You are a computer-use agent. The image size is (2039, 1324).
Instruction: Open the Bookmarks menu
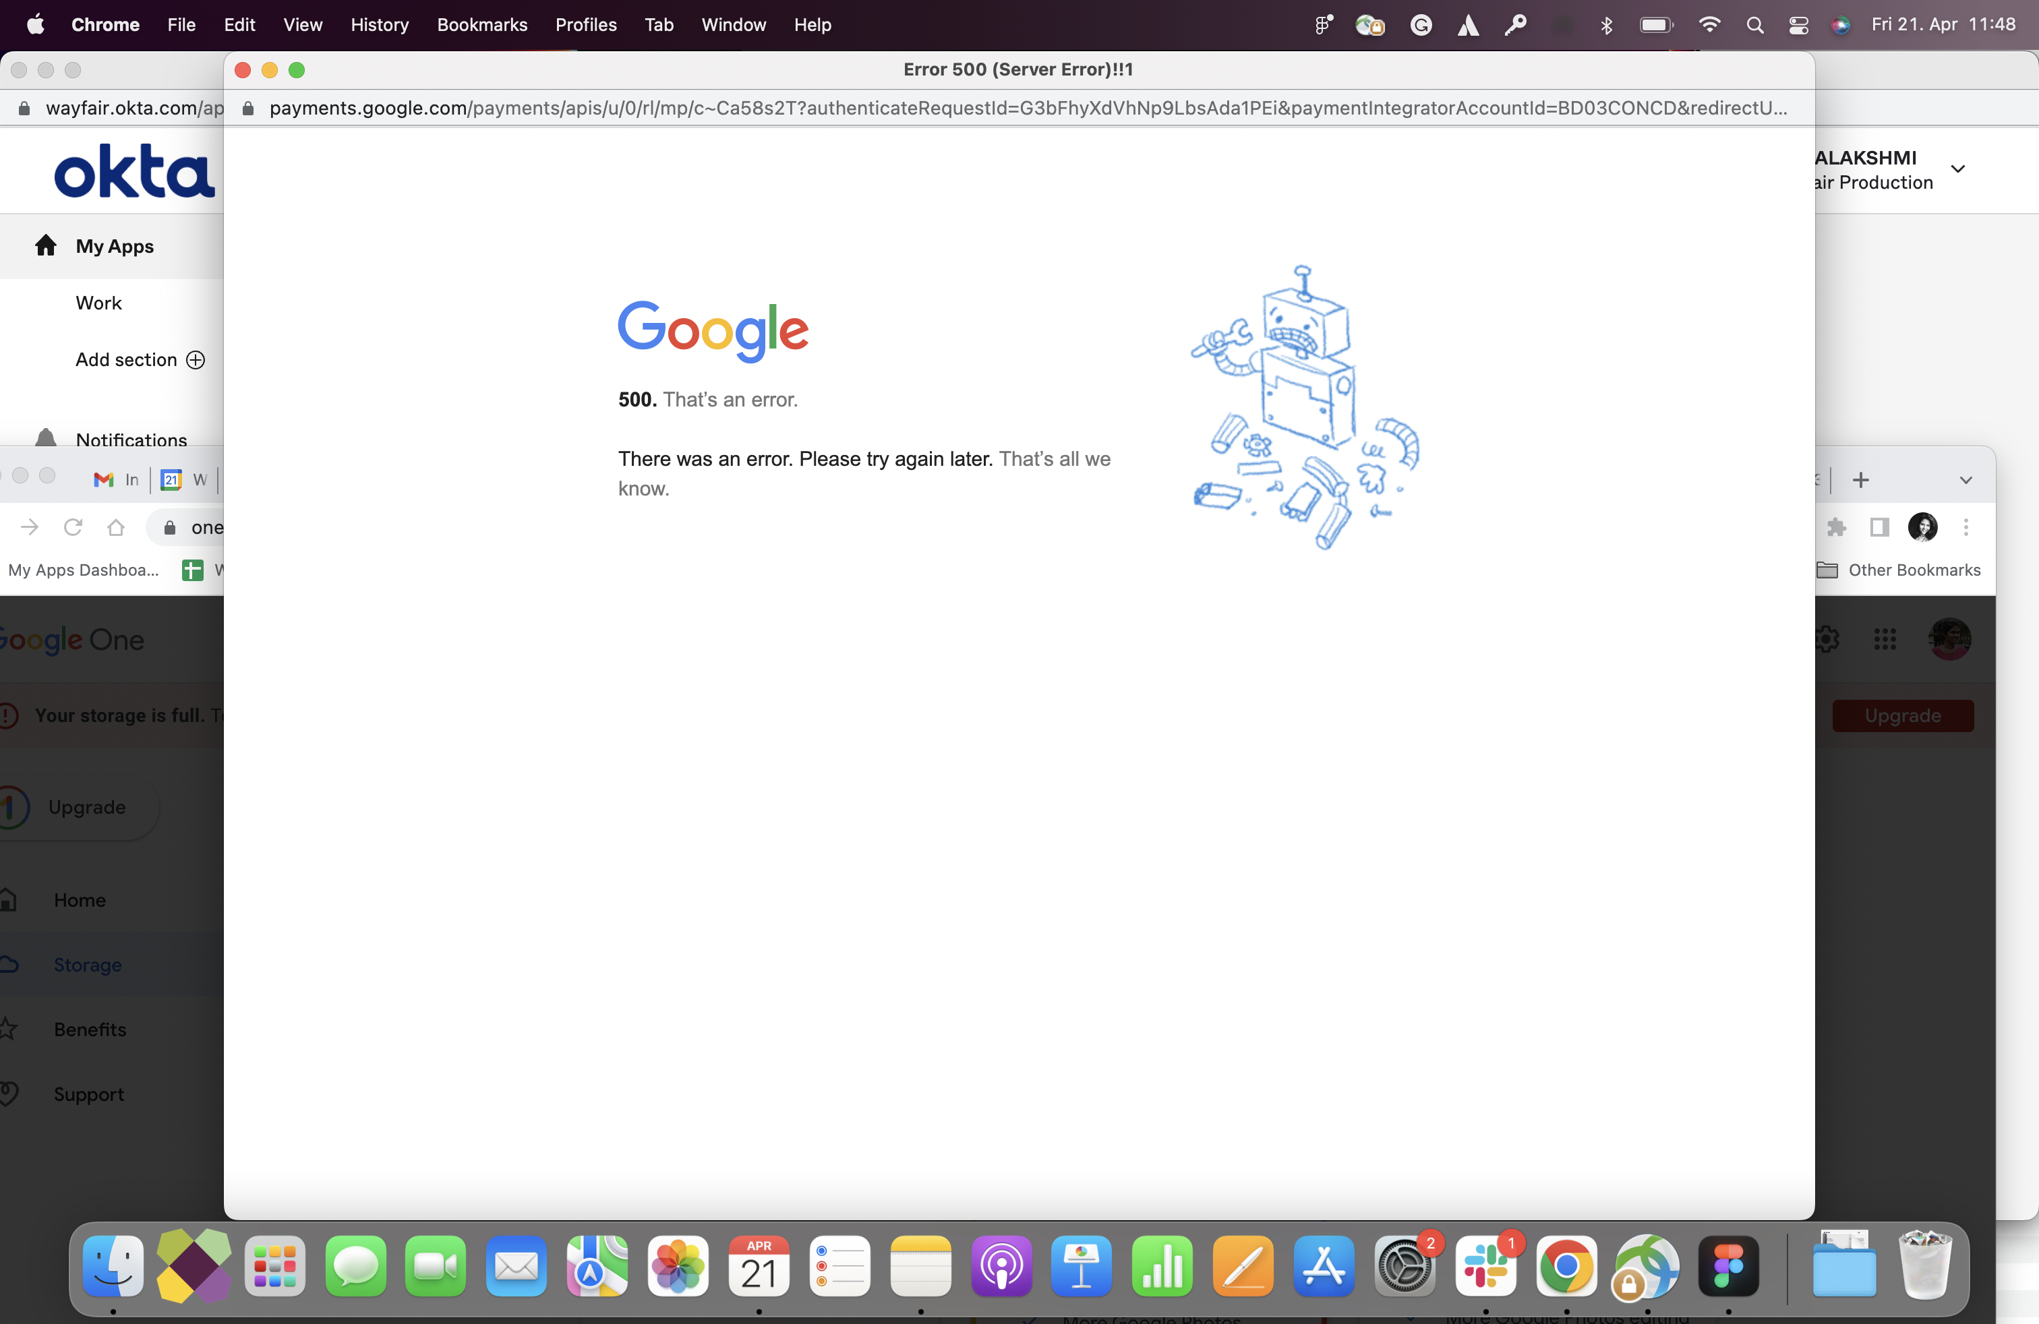point(481,25)
